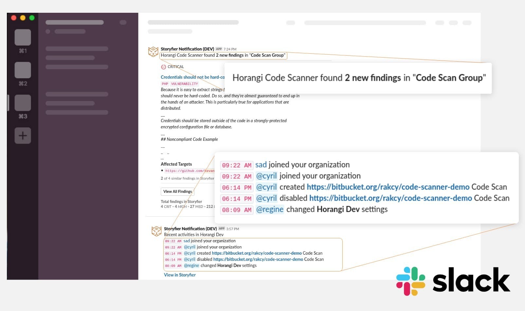Click the green maximize window button
The width and height of the screenshot is (525, 311).
[x=32, y=18]
